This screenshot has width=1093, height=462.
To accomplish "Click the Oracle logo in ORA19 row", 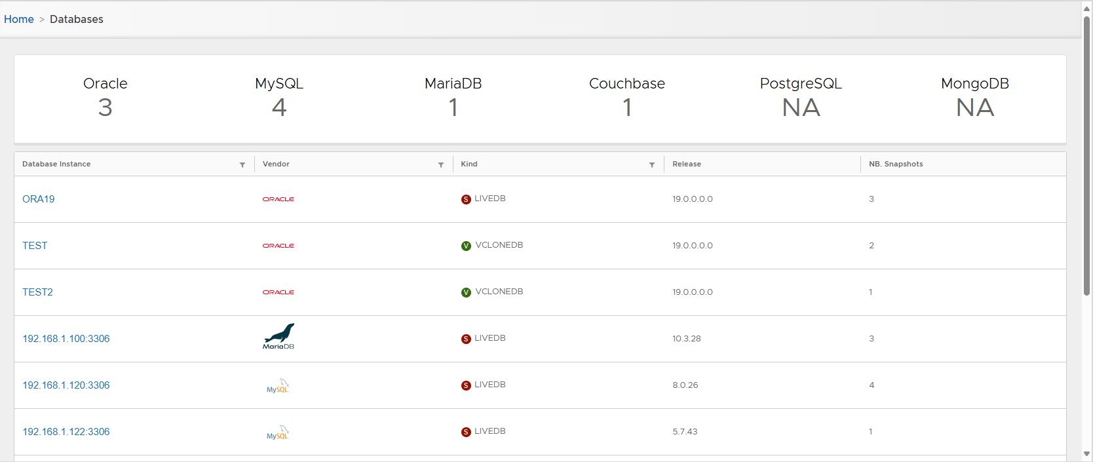I will (278, 199).
